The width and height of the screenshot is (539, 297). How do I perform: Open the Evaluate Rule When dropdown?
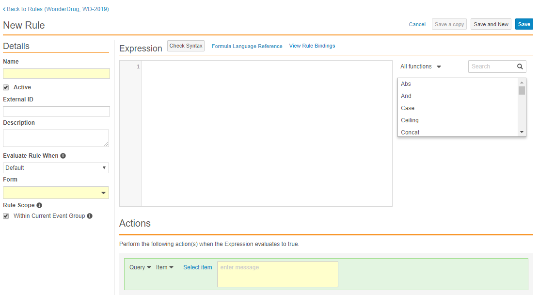coord(56,168)
